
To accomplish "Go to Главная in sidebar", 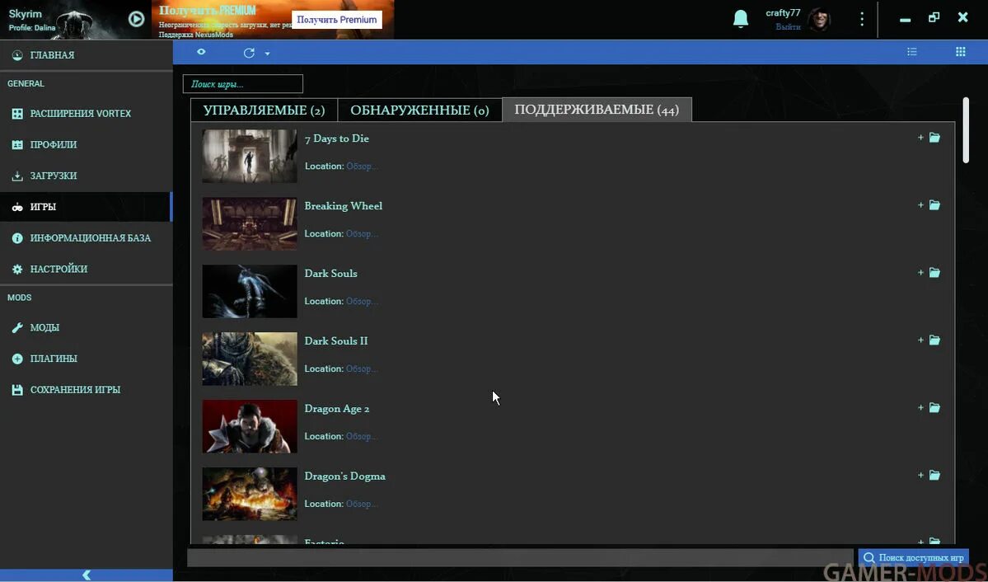I will 86,55.
